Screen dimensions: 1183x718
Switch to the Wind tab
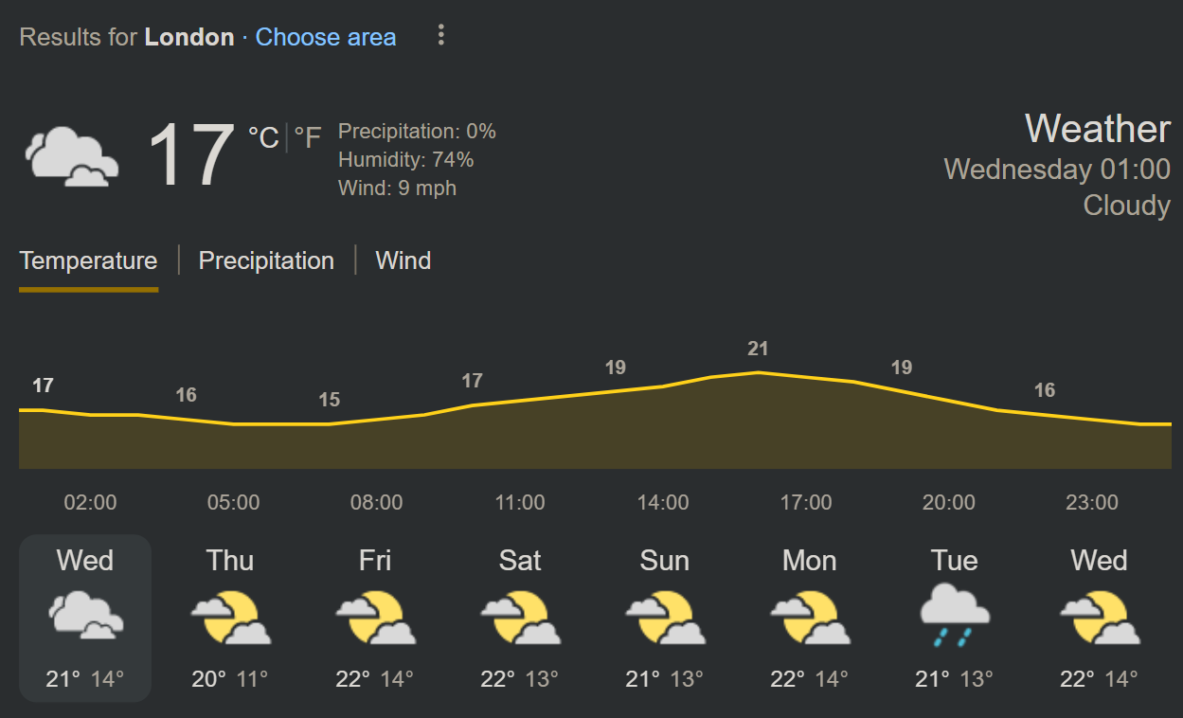click(x=403, y=260)
